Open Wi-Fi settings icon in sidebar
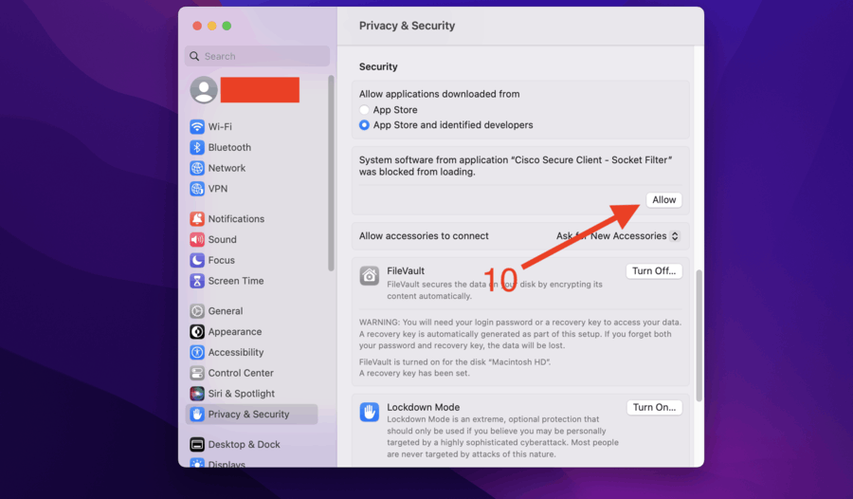853x499 pixels. pyautogui.click(x=197, y=126)
